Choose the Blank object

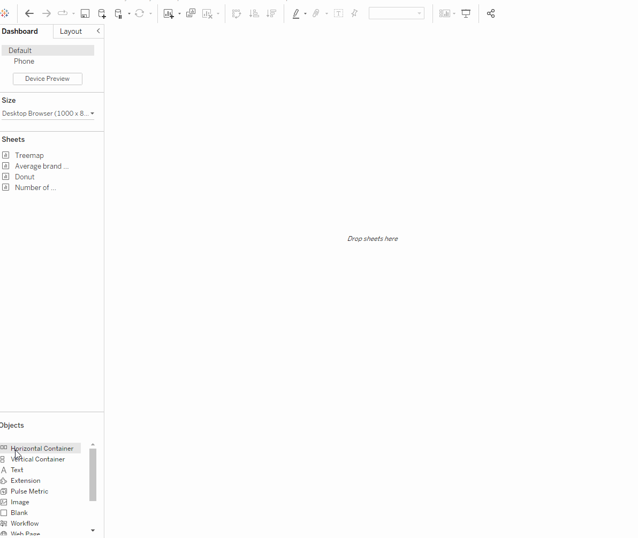[x=19, y=513]
